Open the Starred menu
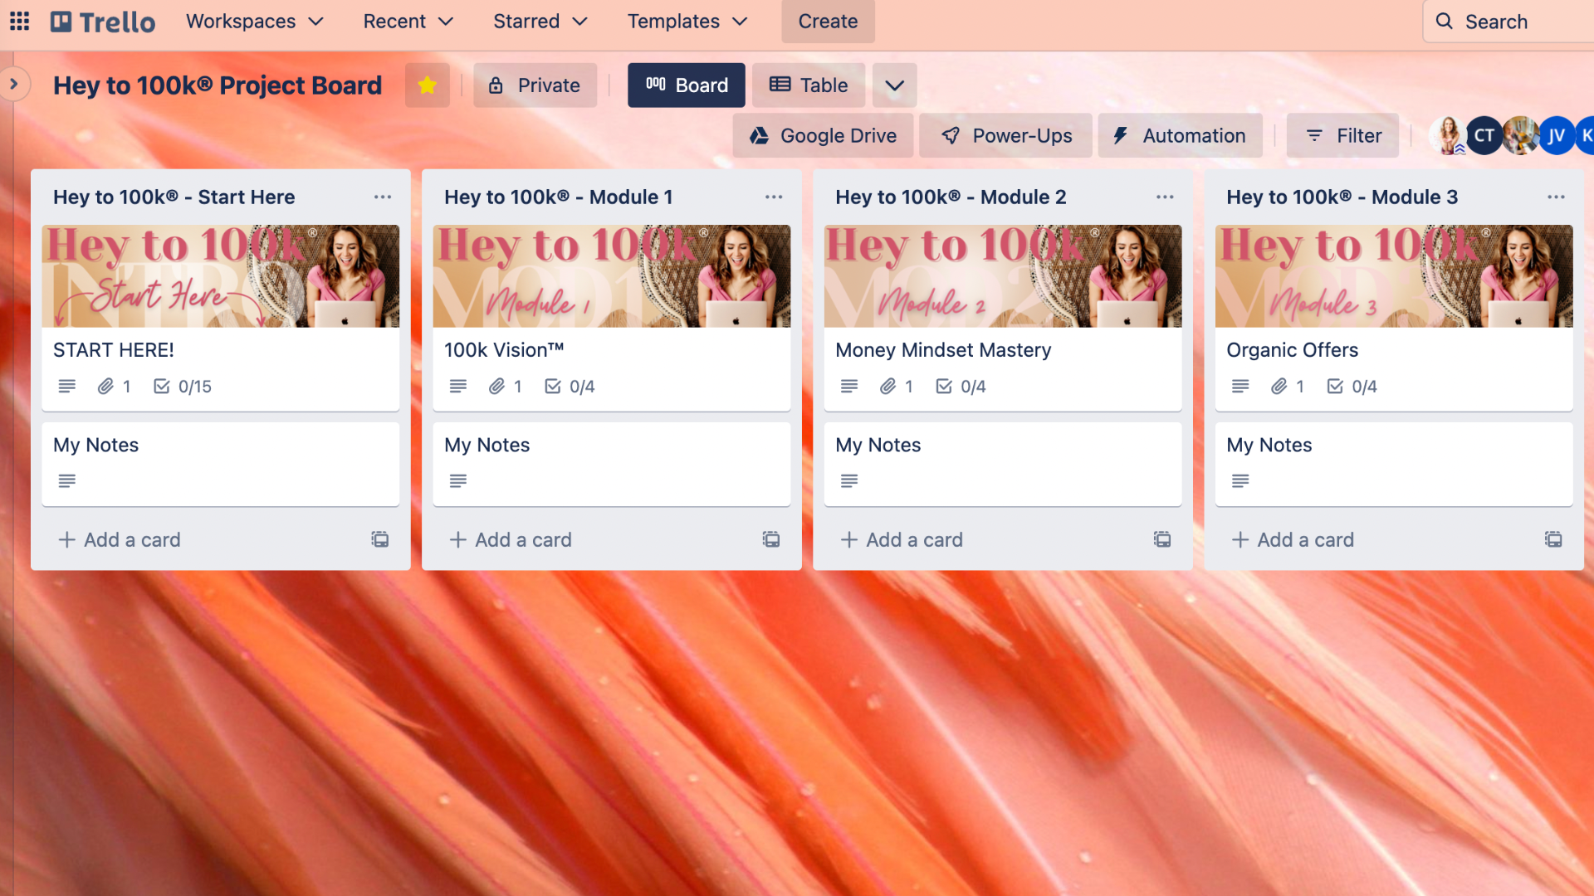 [540, 22]
